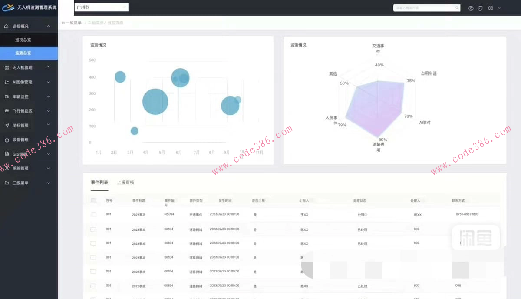Click the 其他 radar axis label
The image size is (521, 299).
pyautogui.click(x=333, y=74)
